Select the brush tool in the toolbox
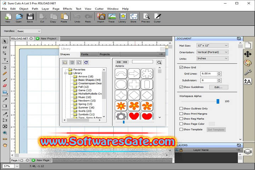Screen dimensions: 255x170 point(5,80)
